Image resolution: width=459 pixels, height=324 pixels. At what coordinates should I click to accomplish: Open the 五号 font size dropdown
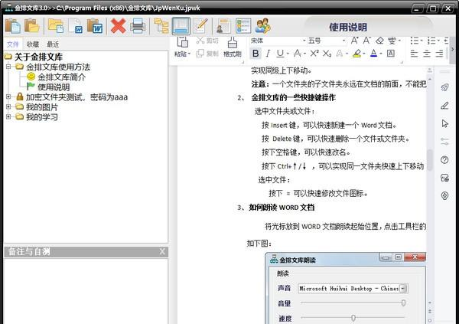coord(343,41)
